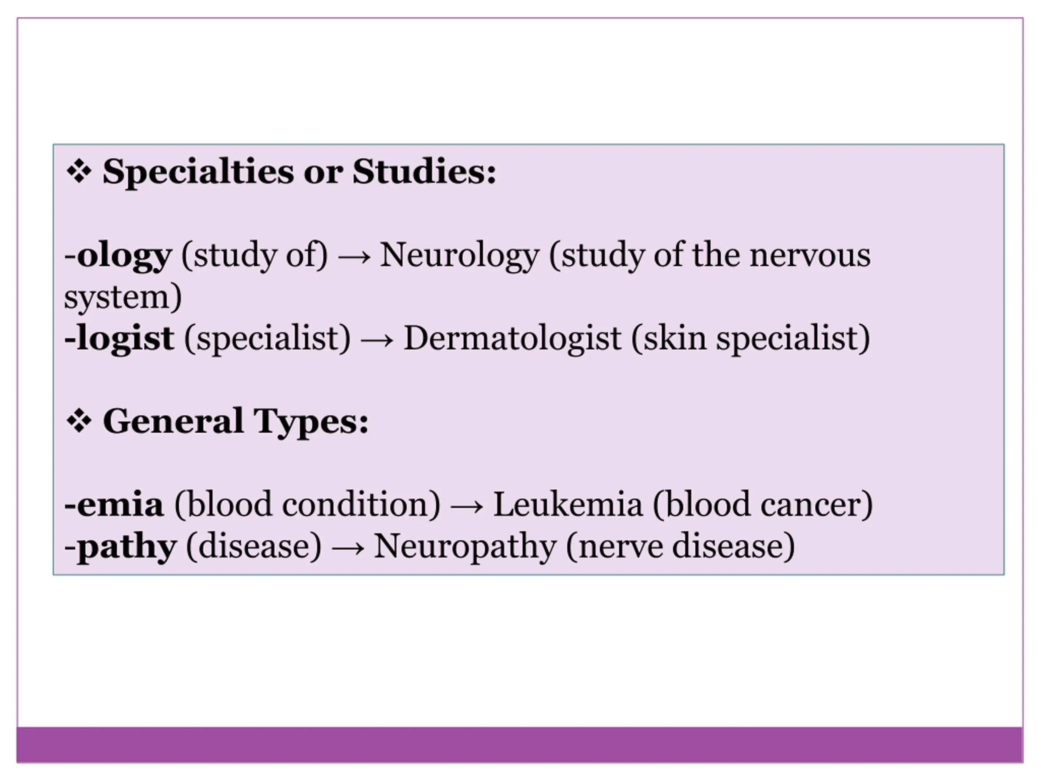Click the word 'Neuropathy'
This screenshot has height=780, width=1041.
465,548
